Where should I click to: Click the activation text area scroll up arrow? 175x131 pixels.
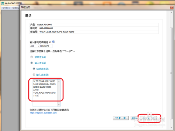pos(59,81)
